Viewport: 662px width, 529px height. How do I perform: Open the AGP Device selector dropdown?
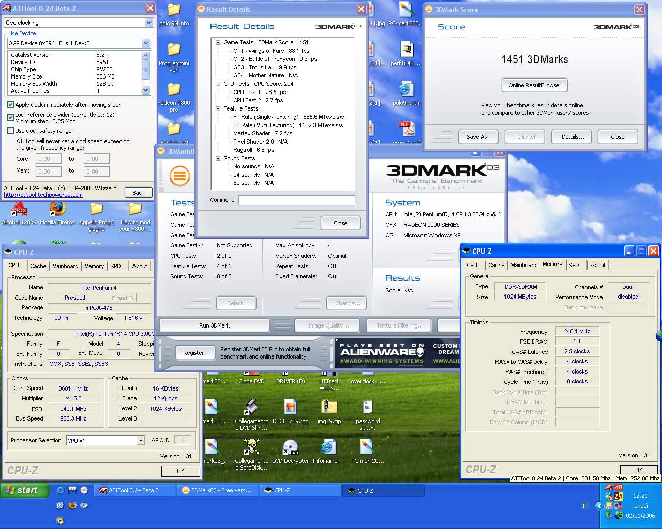click(146, 43)
